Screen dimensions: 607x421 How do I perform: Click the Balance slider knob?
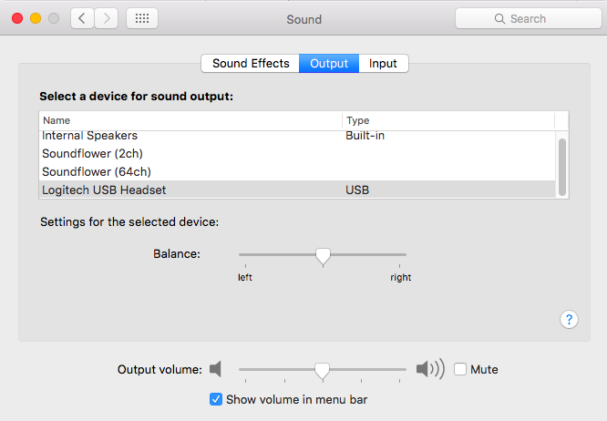click(x=323, y=257)
